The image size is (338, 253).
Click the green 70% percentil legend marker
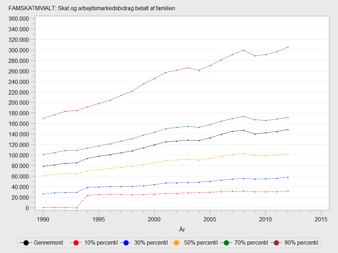[x=226, y=242]
